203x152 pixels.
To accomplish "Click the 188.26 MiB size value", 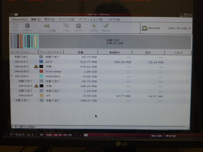I will tap(88, 86).
